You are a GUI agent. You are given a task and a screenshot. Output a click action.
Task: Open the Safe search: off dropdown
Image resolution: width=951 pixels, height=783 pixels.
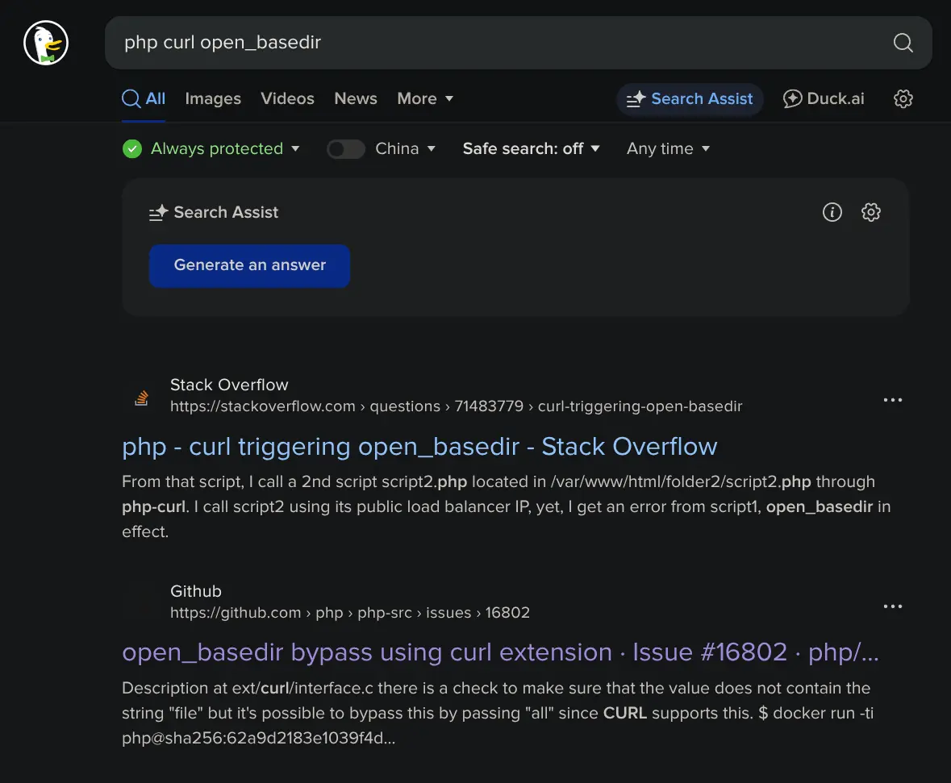[531, 149]
